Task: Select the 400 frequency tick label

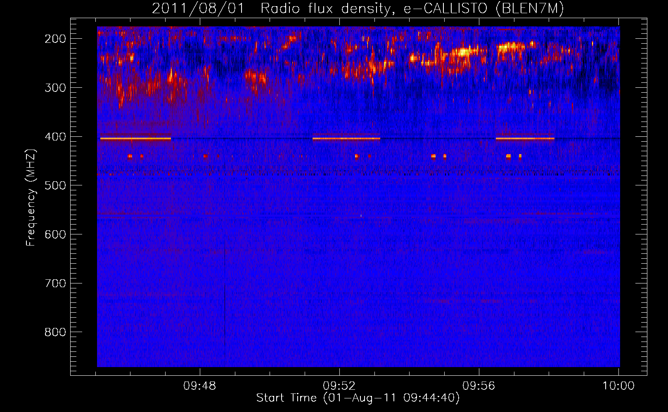Action: (55, 137)
